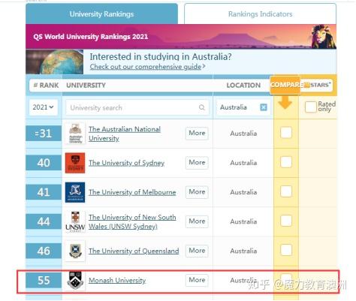The height and width of the screenshot is (301, 356).
Task: Tick compare box for UNSW Sydney
Action: [286, 221]
